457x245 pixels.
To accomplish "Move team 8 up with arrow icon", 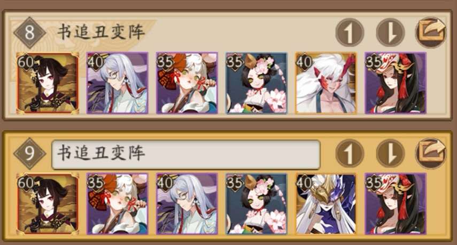I will pyautogui.click(x=350, y=33).
